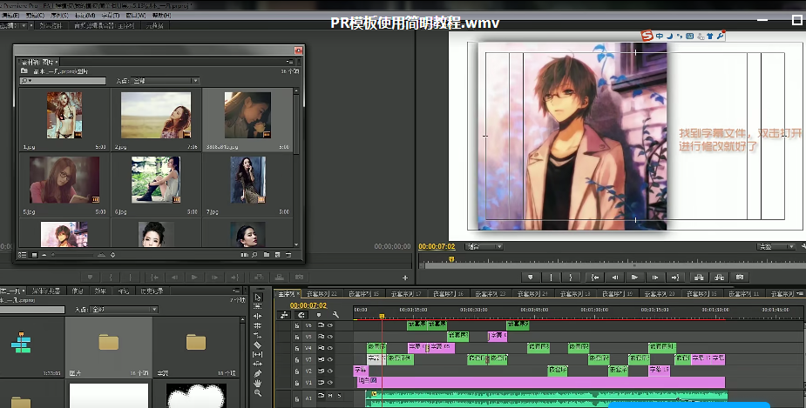806x408 pixels.
Task: Open the sort icons menu in bin window
Action: coord(112,255)
